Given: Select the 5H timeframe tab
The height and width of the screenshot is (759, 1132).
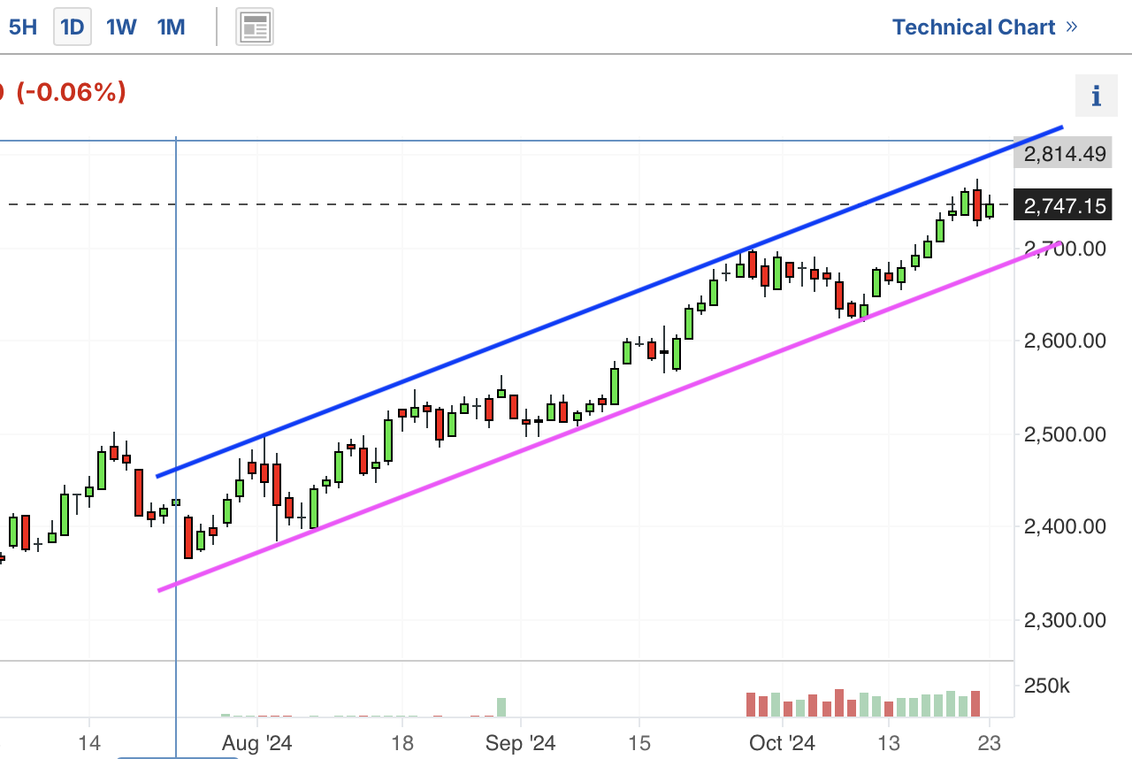Looking at the screenshot, I should tap(22, 27).
